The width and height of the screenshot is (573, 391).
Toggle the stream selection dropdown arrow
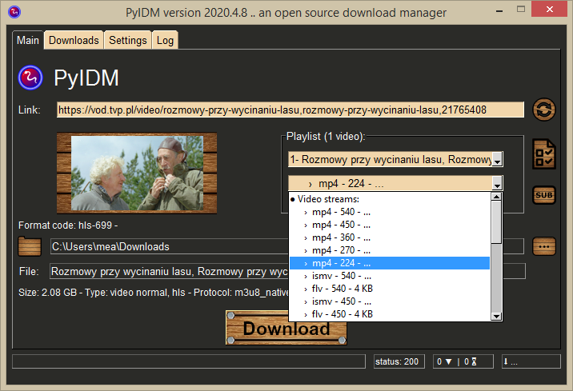[497, 183]
